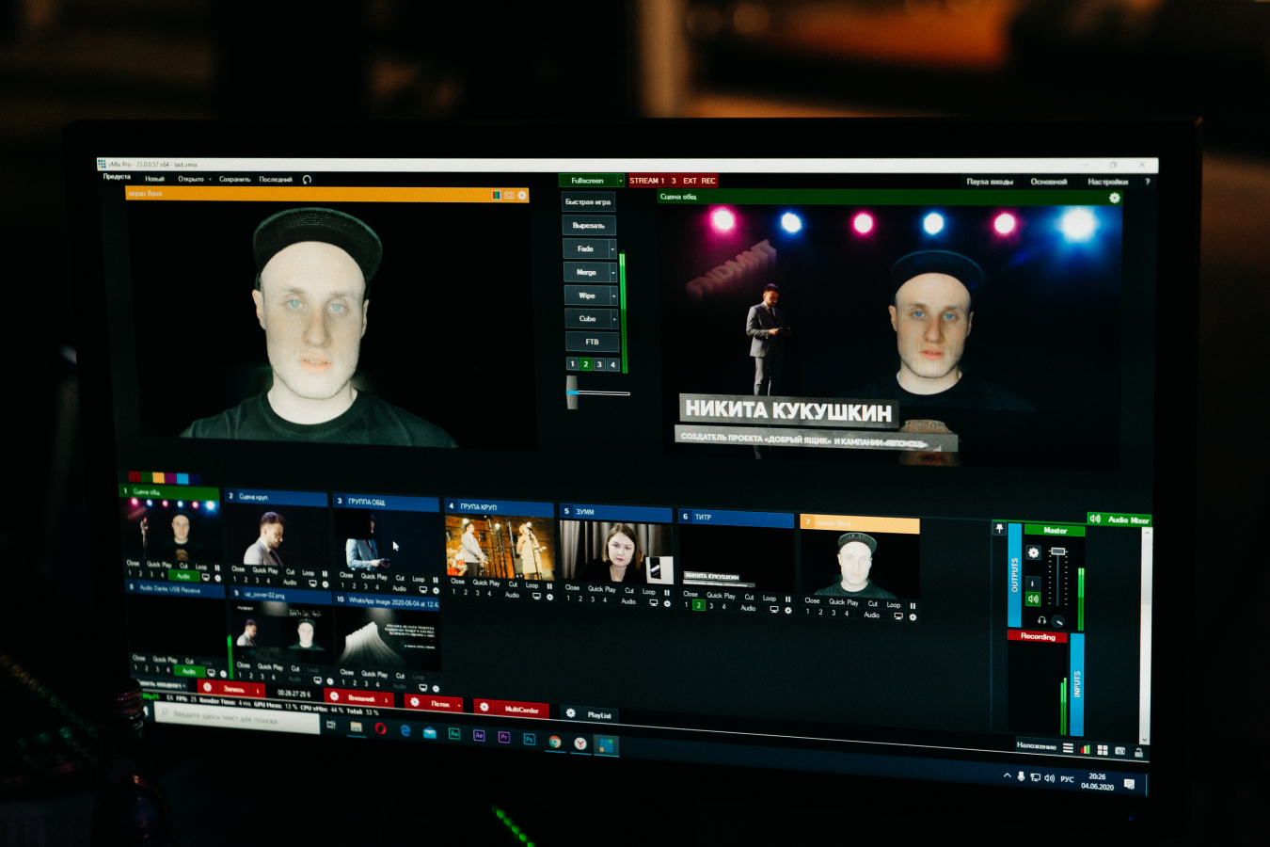Switch to the grid layout icon
1270x847 pixels.
pos(1103,750)
